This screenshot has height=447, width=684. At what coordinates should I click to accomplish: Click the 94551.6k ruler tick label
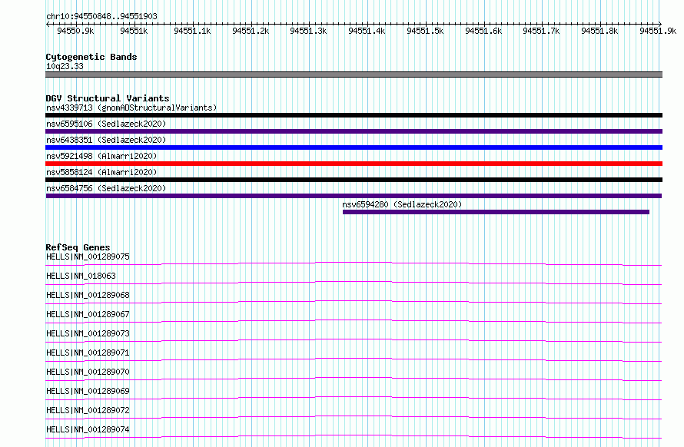pyautogui.click(x=483, y=31)
